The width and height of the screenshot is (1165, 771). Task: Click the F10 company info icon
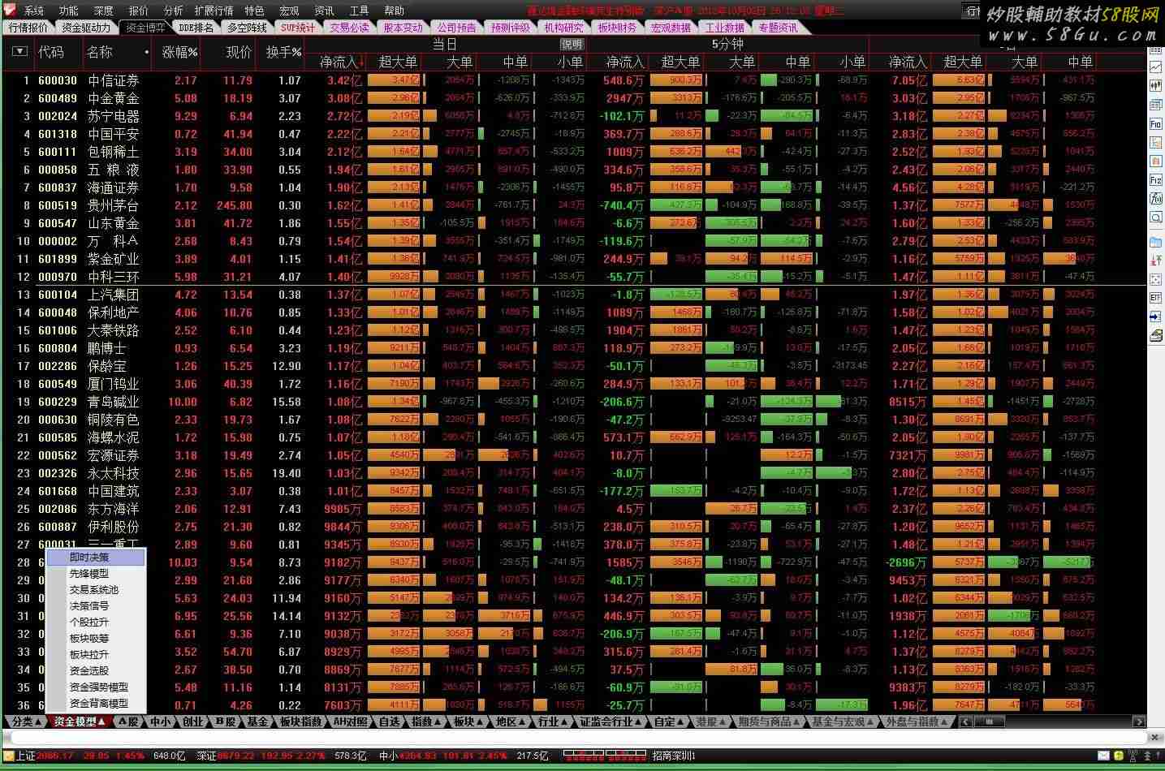tap(1156, 123)
